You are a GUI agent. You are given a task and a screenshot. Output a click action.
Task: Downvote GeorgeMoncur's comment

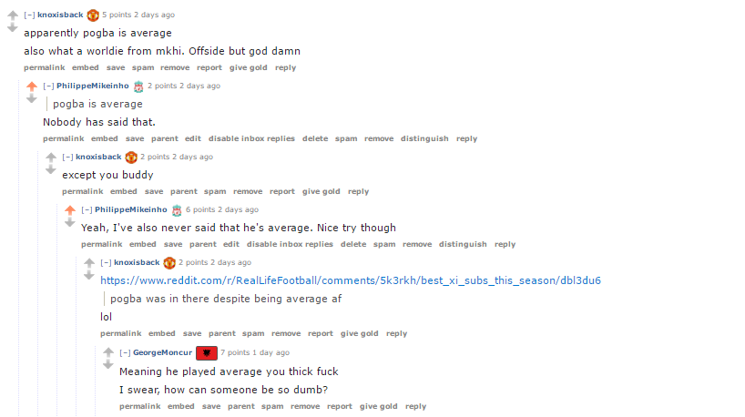(108, 365)
